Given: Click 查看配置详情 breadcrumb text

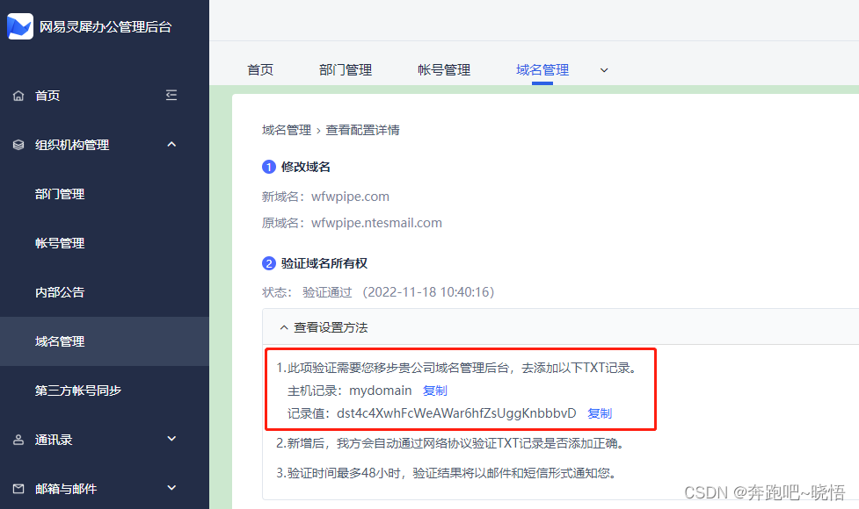Looking at the screenshot, I should (x=362, y=130).
